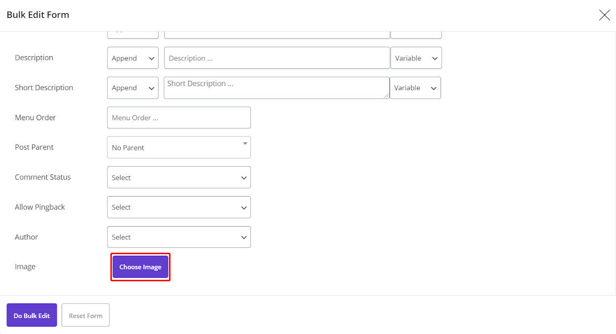Click the Do Bulk Edit button
Viewport: 616px width, 334px height.
(32, 315)
